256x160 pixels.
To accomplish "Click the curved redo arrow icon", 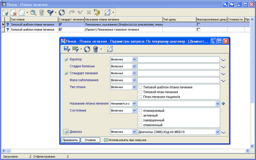I will (72, 12).
